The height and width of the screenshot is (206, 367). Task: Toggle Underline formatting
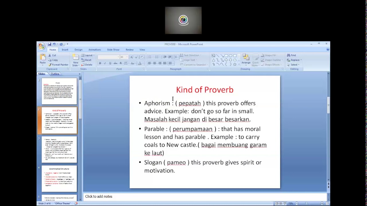[110, 63]
